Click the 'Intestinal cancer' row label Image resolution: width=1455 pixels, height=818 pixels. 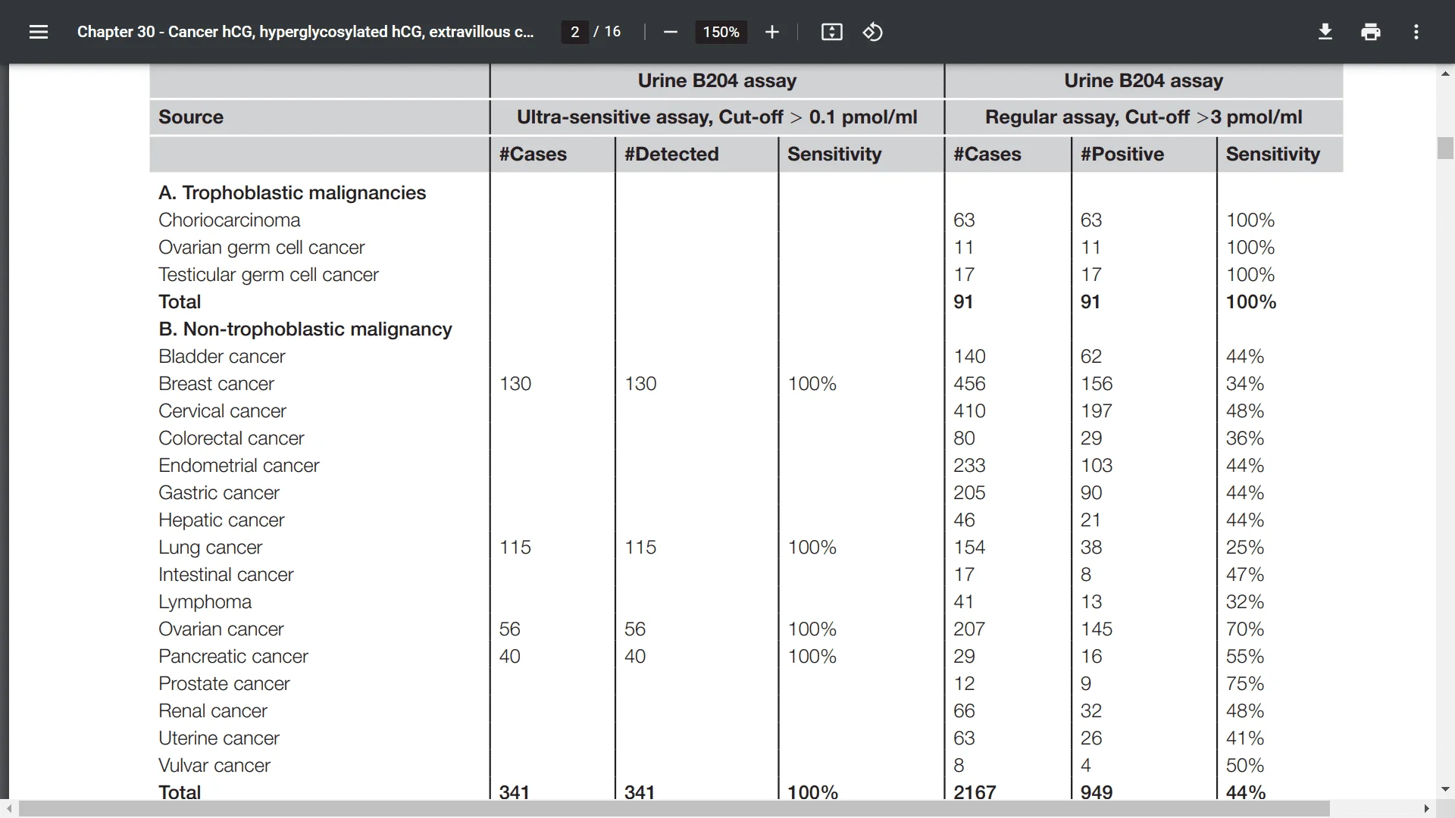(225, 574)
